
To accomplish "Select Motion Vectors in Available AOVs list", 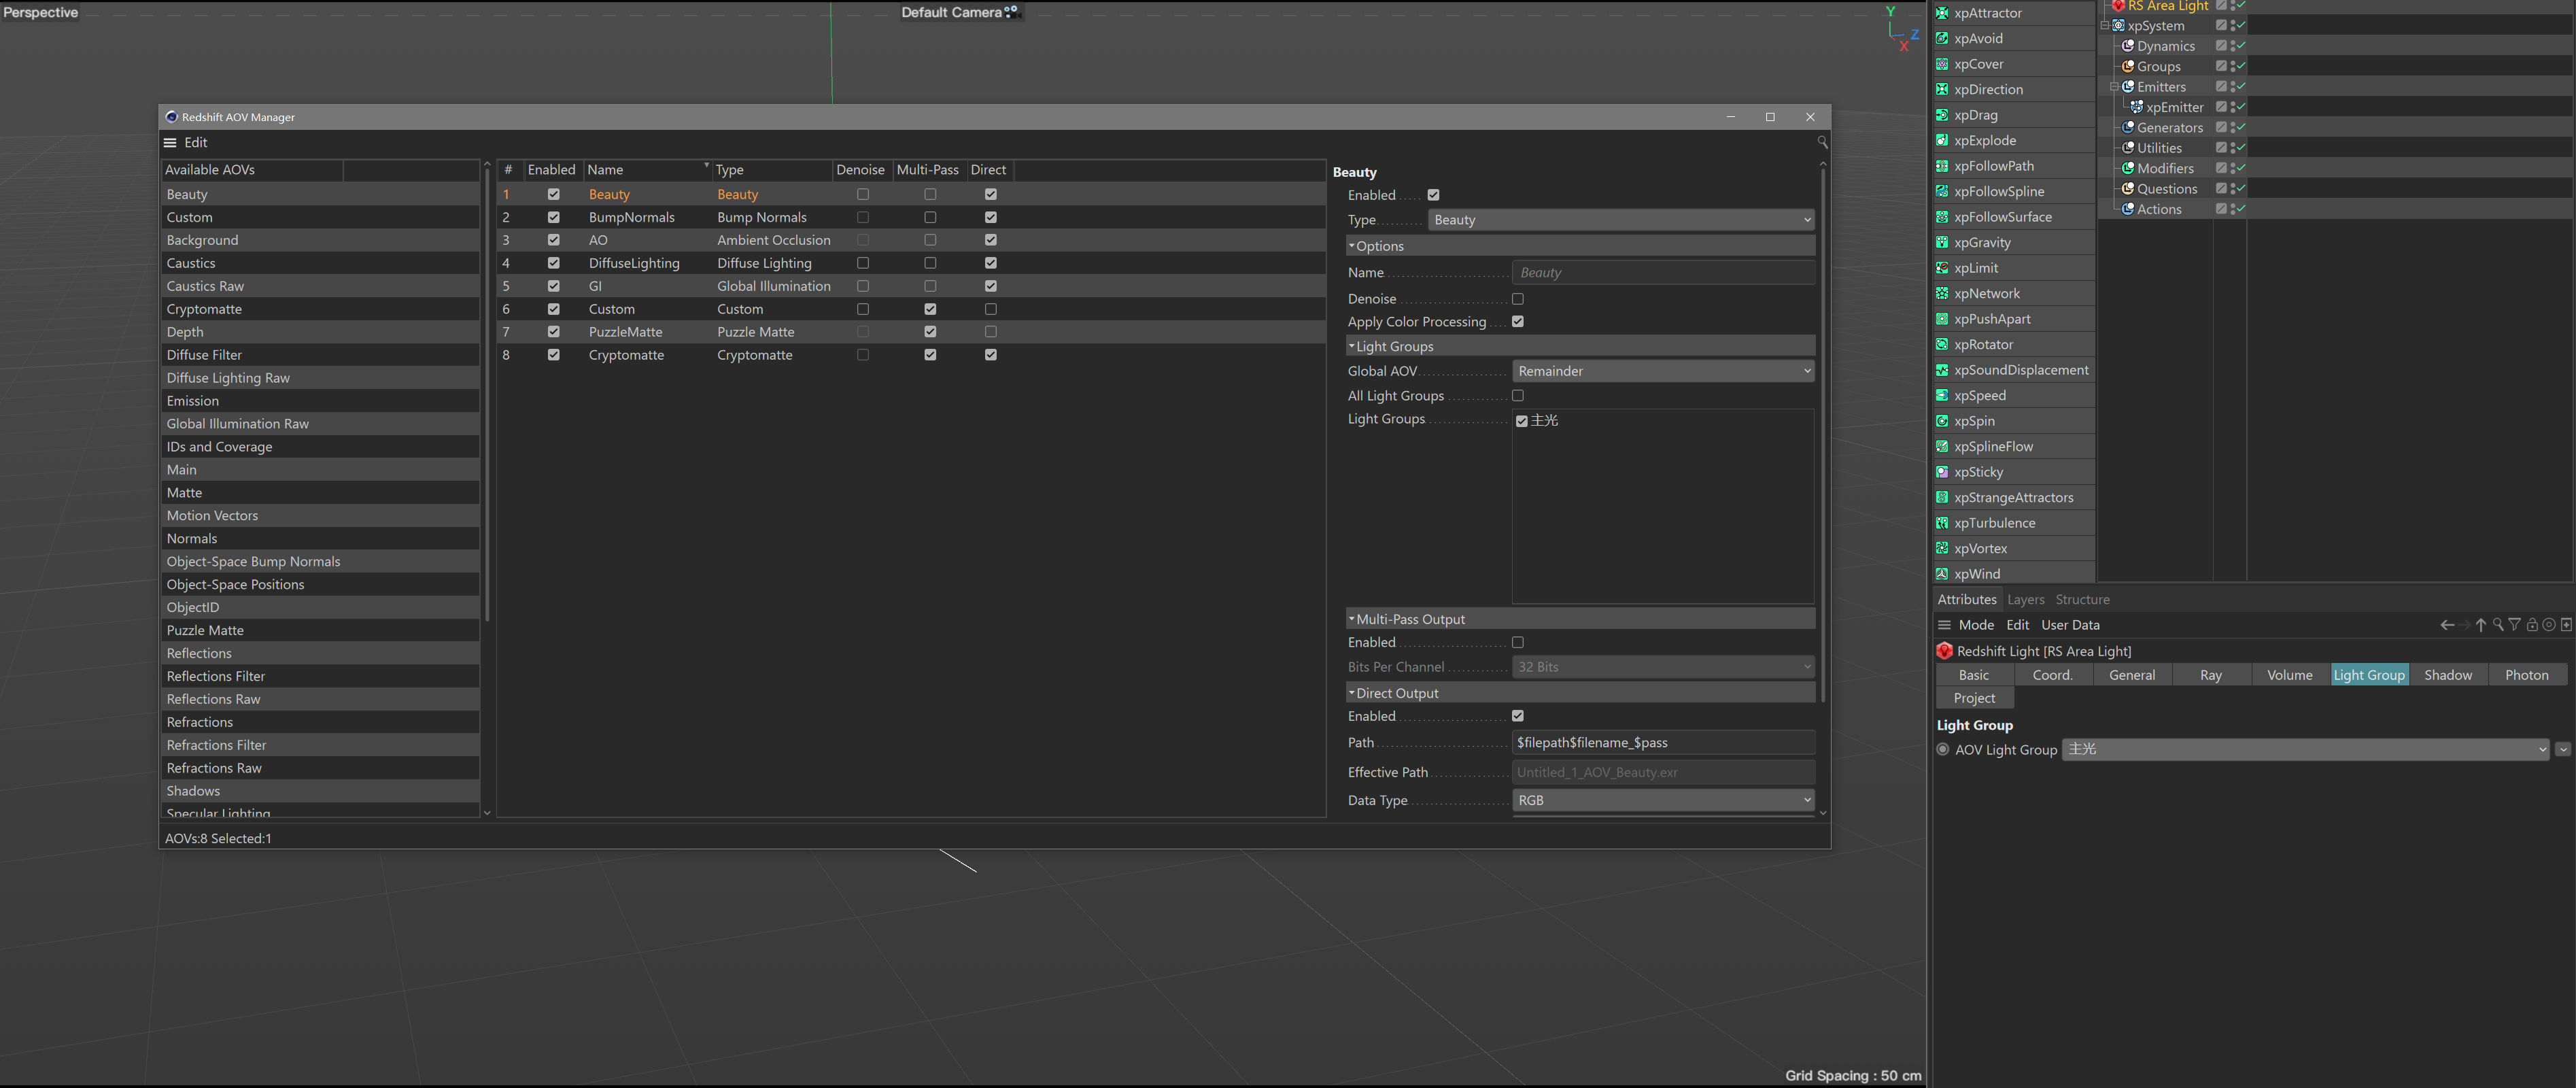I will click(x=320, y=515).
